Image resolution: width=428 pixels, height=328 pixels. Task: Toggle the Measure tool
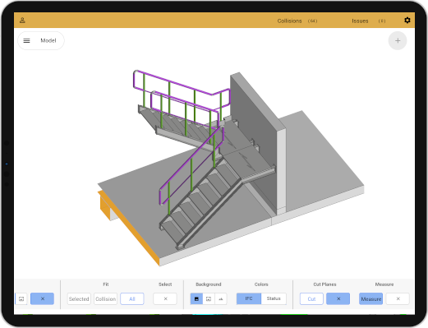(x=370, y=298)
